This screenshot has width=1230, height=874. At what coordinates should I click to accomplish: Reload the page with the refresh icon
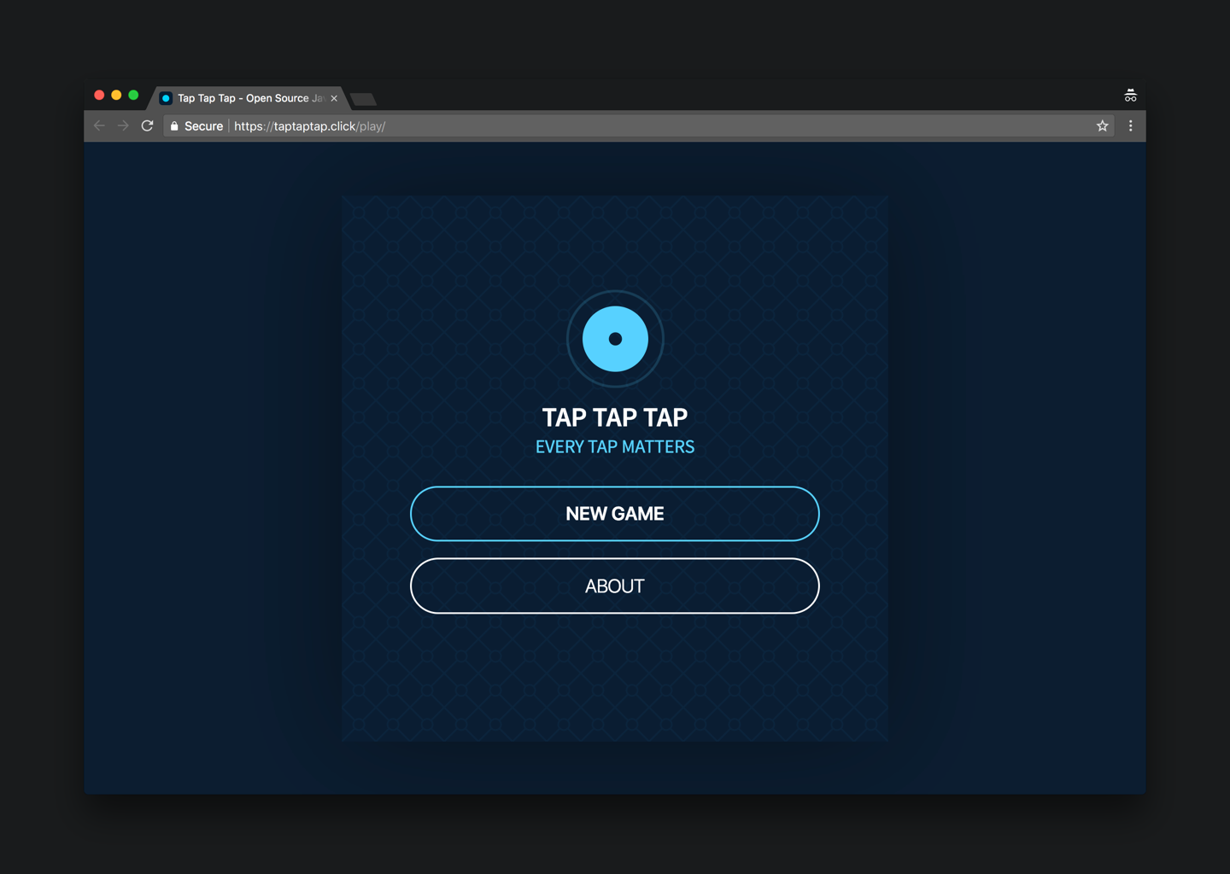point(147,125)
